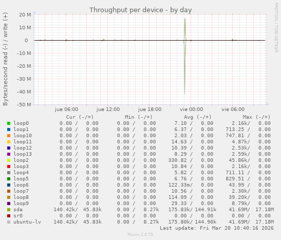Click the sr0 dark red swatch

coord(9,216)
